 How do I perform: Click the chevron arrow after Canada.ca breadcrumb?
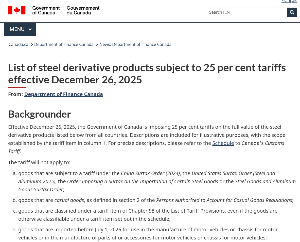click(32, 45)
